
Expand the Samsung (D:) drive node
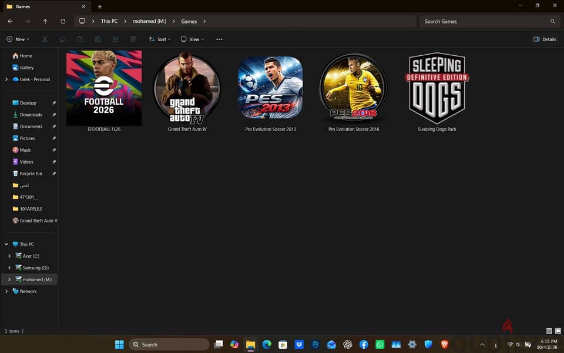click(9, 268)
